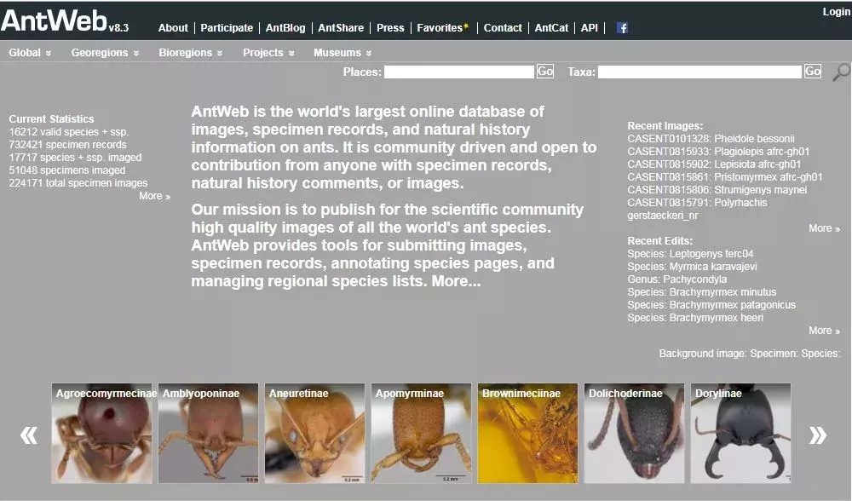
Task: Open the Agroecomyrmecinae subfamily thumbnail
Action: point(101,433)
